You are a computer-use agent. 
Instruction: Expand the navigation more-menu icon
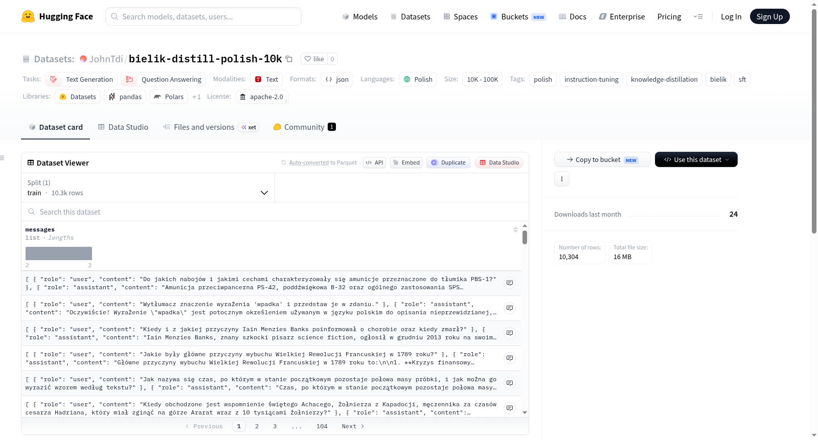698,16
